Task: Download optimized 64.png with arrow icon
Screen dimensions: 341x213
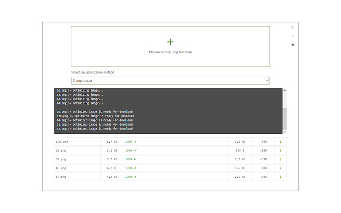Action: [x=281, y=177]
